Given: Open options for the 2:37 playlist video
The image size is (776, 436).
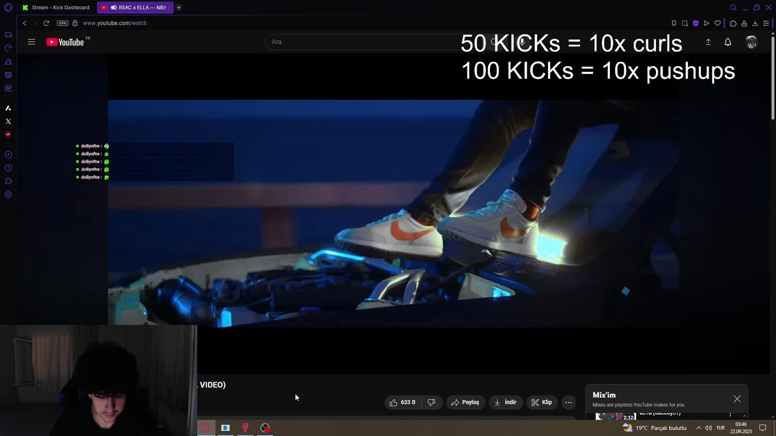Looking at the screenshot, I should click(x=730, y=415).
